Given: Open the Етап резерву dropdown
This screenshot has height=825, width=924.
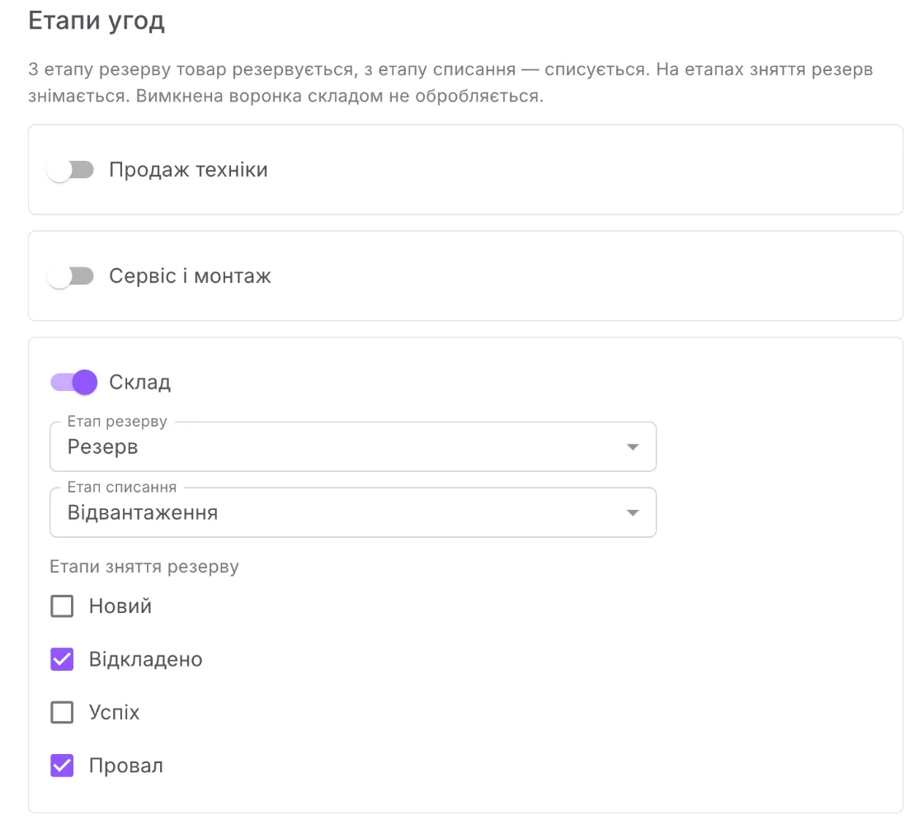Looking at the screenshot, I should click(353, 446).
